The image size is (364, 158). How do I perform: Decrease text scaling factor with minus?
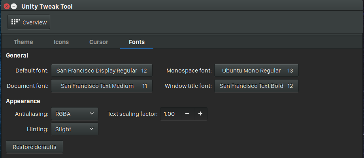point(188,114)
